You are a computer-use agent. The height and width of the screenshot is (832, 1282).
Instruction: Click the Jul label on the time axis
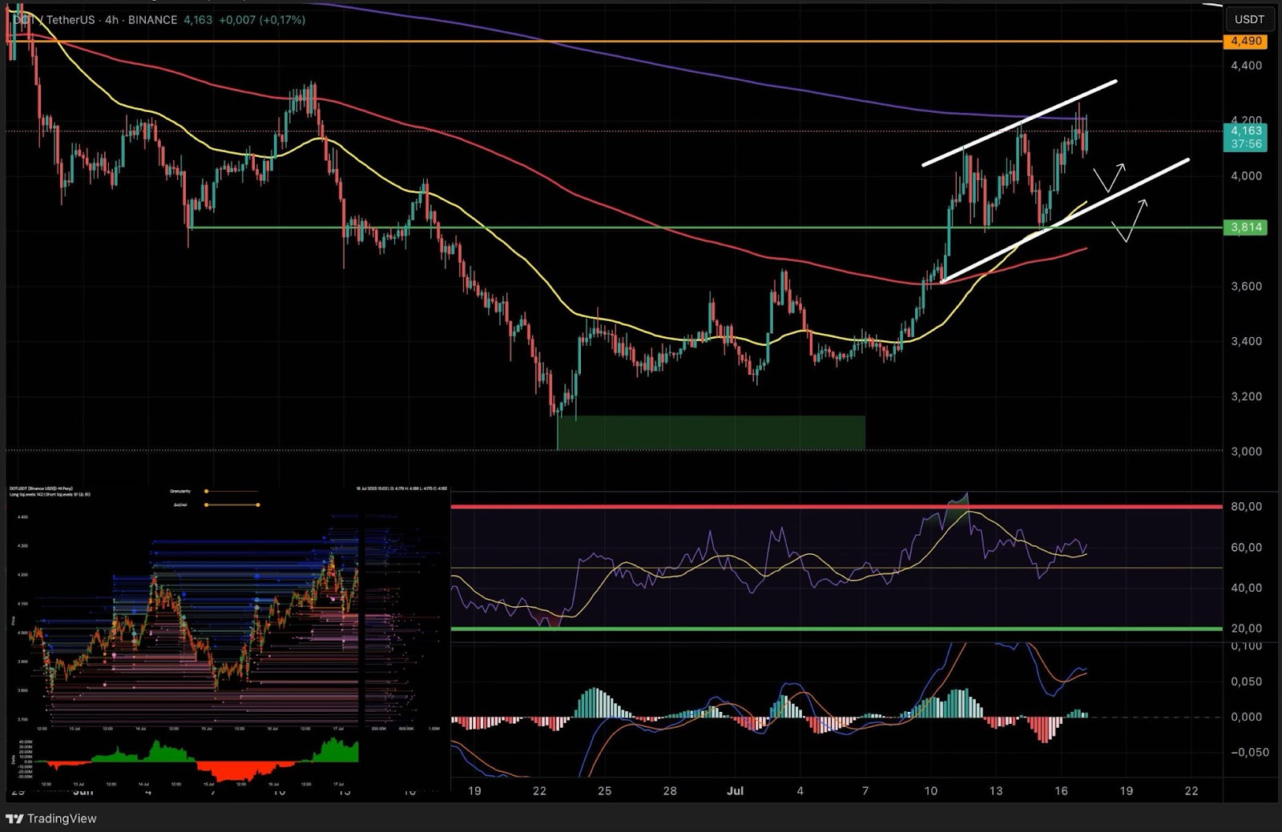tap(735, 790)
